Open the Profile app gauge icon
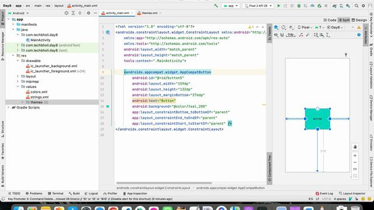Viewport: 374px width, 210px height. 313,6
